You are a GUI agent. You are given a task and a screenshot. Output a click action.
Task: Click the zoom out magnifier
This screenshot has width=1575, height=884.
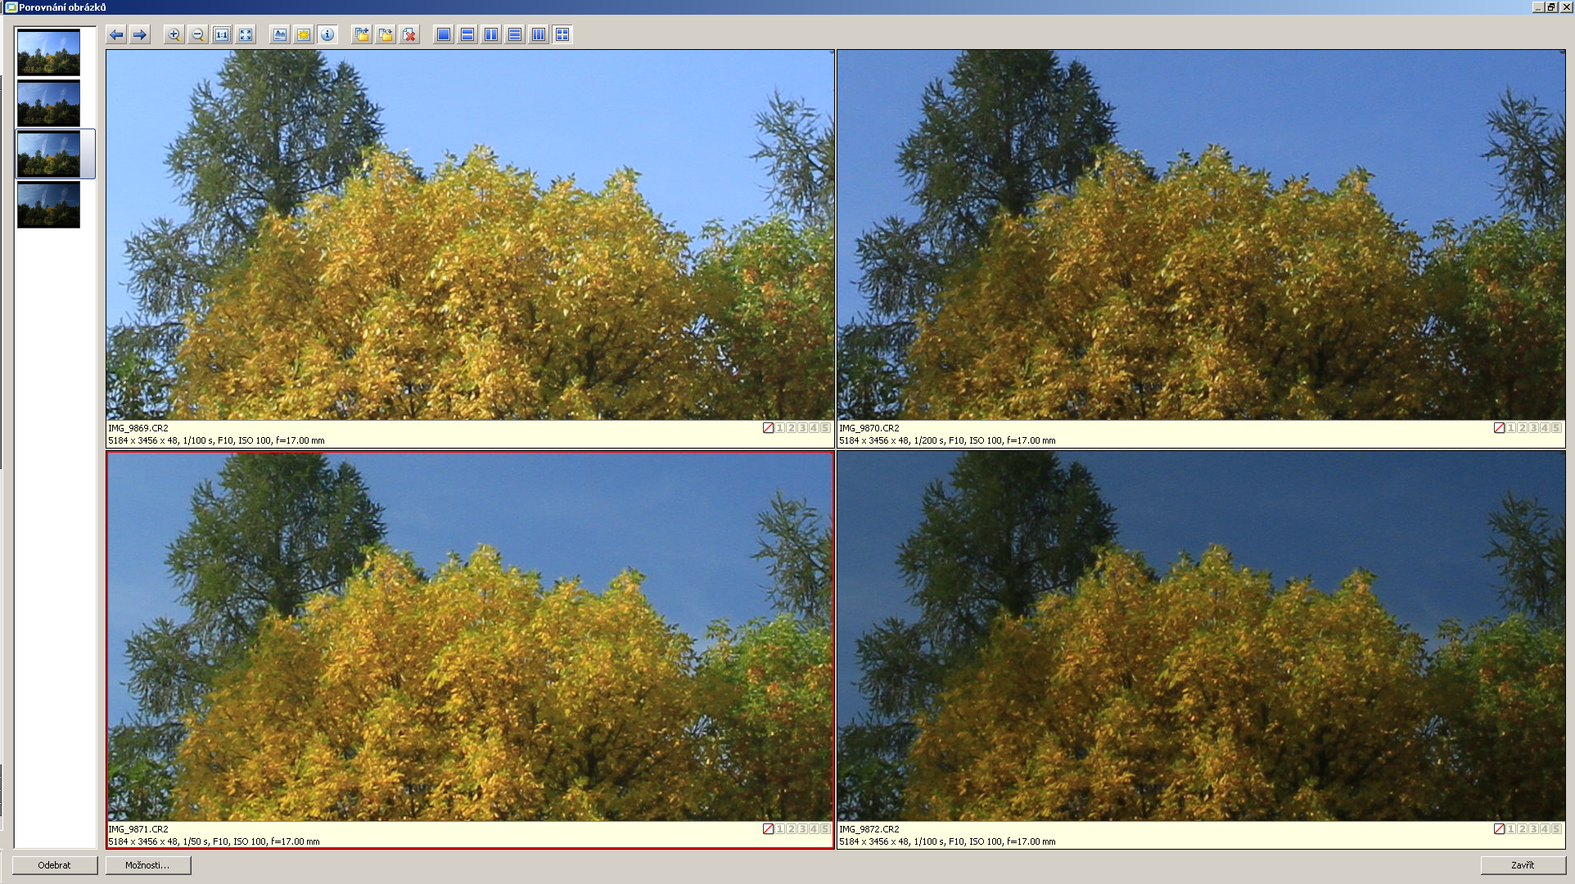(x=197, y=35)
